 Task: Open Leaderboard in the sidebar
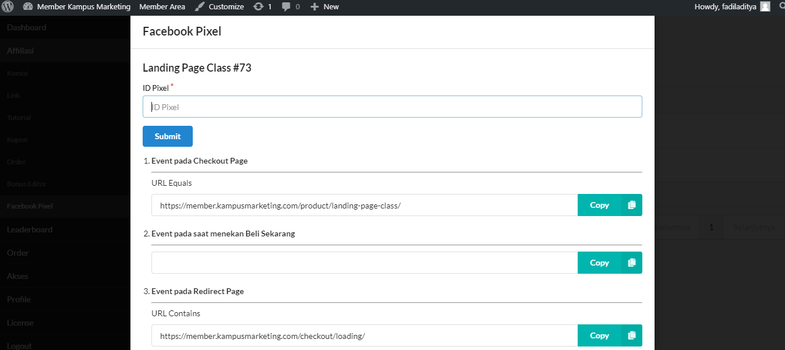pos(30,229)
